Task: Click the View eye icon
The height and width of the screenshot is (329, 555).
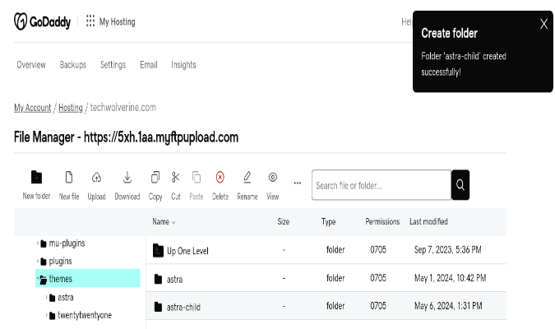Action: 272,177
